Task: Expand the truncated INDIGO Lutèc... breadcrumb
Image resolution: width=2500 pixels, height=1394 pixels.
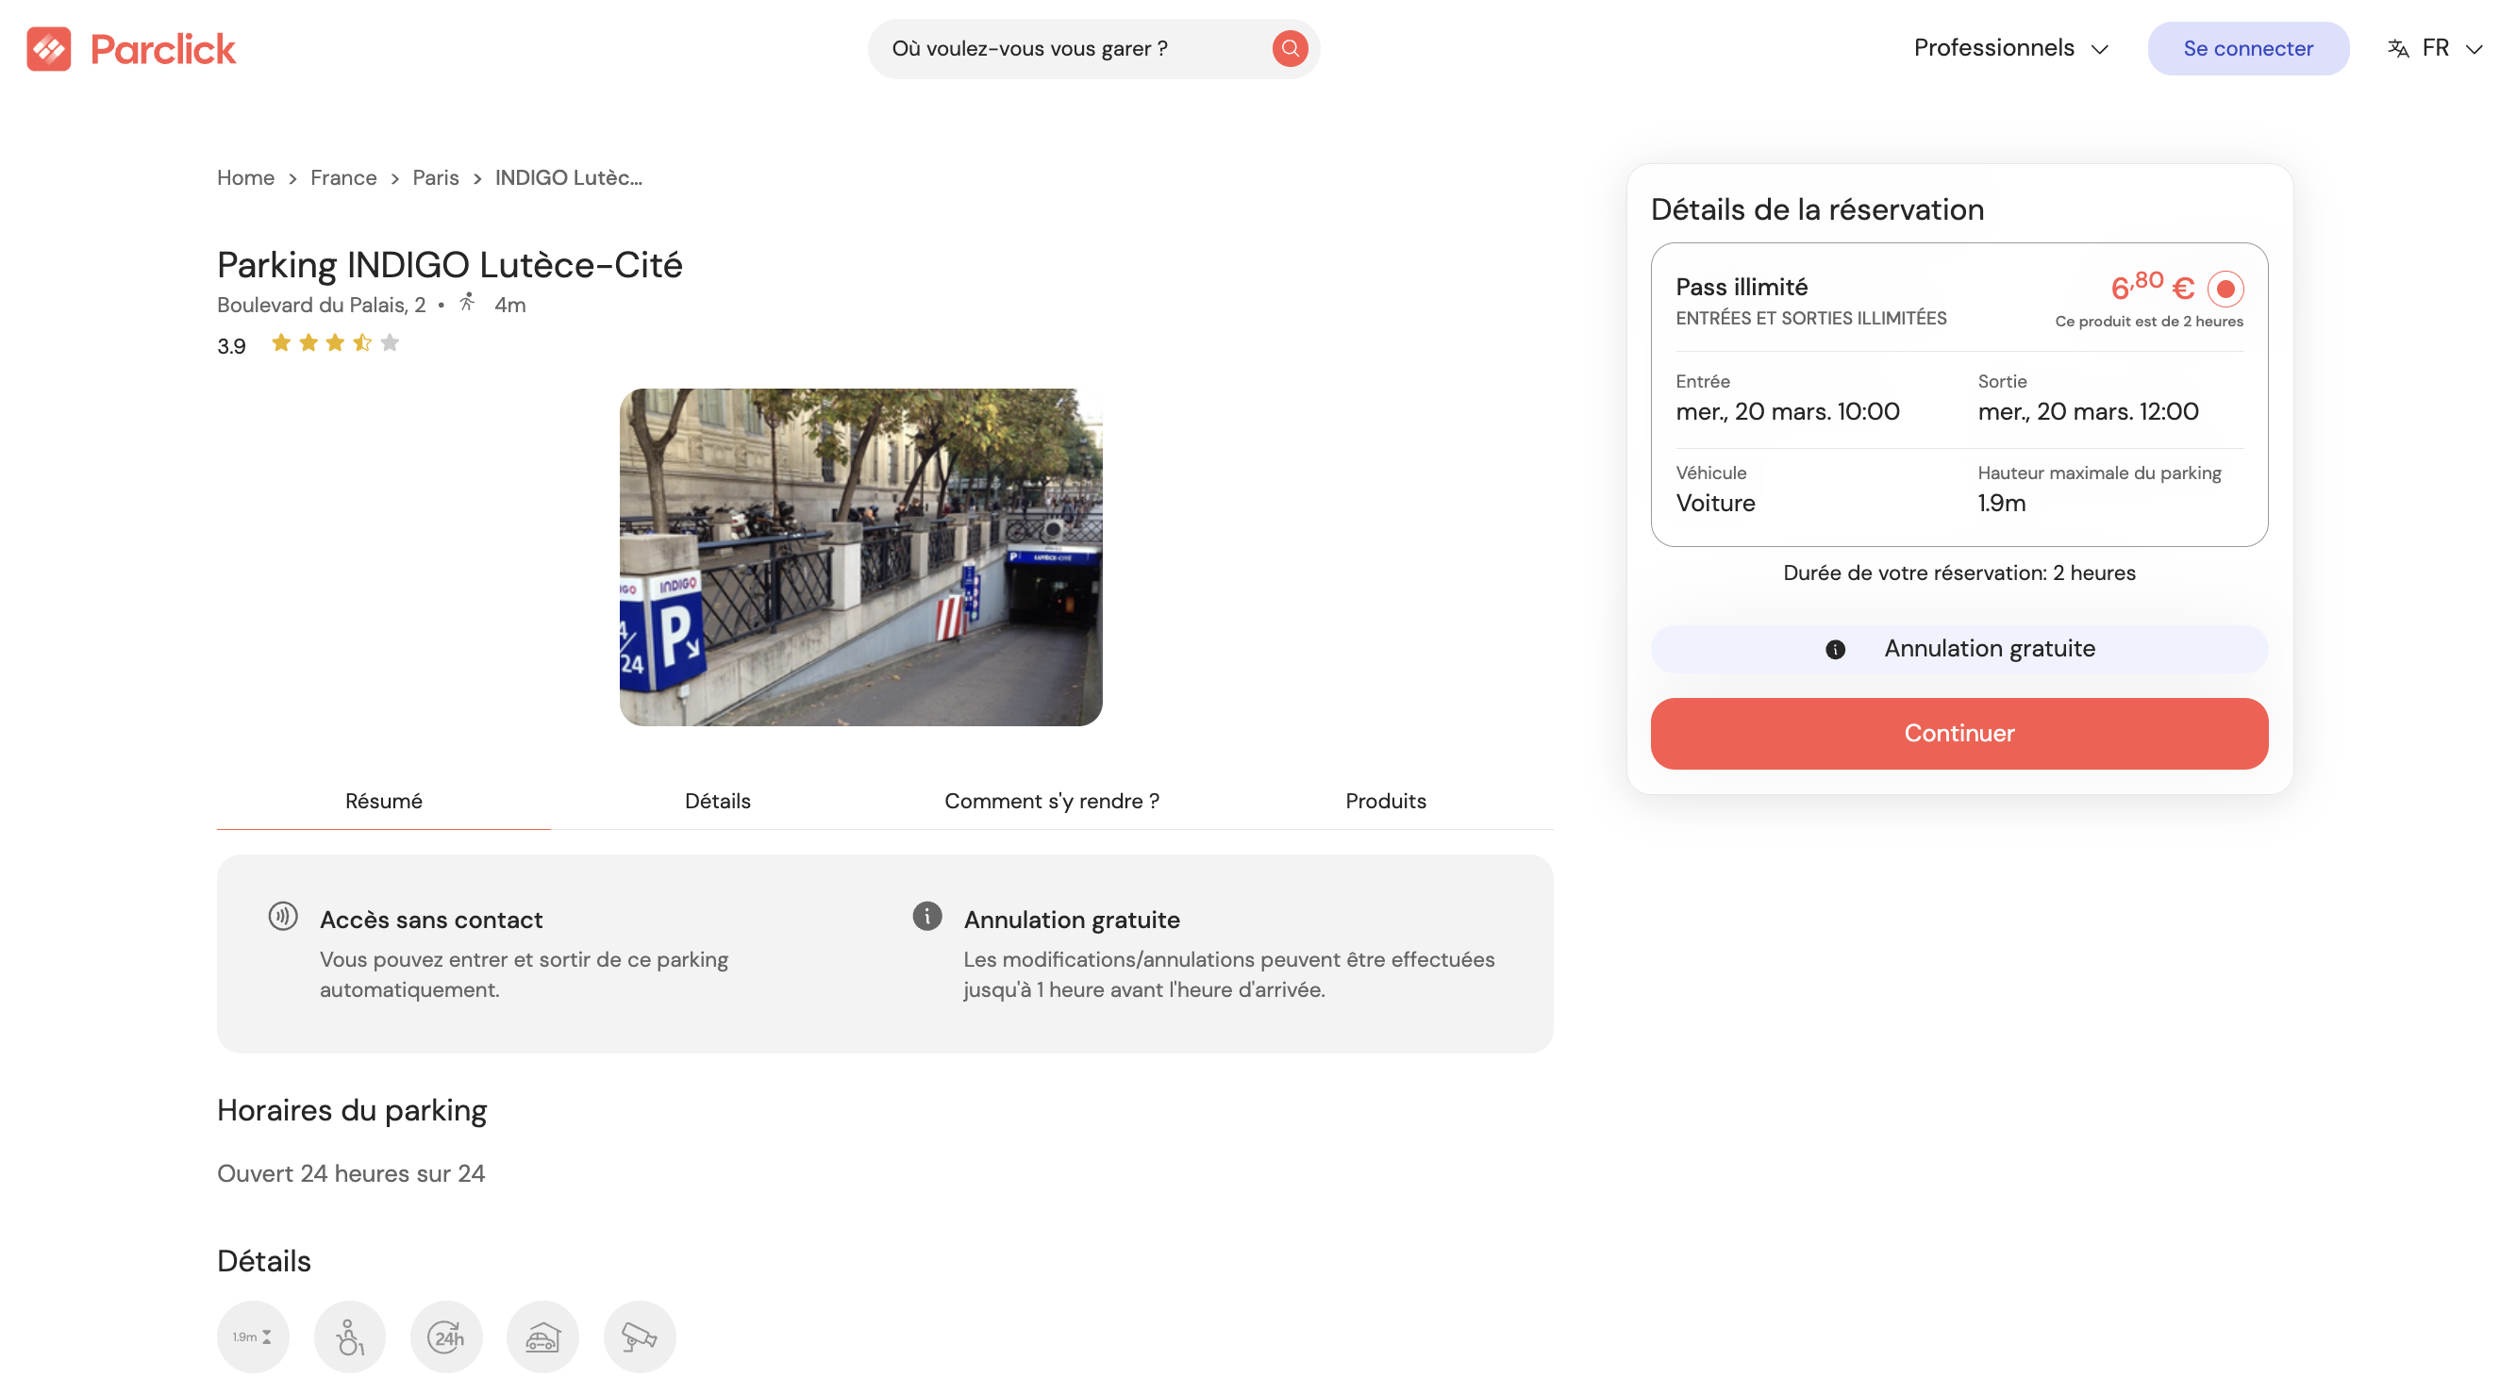Action: point(568,177)
